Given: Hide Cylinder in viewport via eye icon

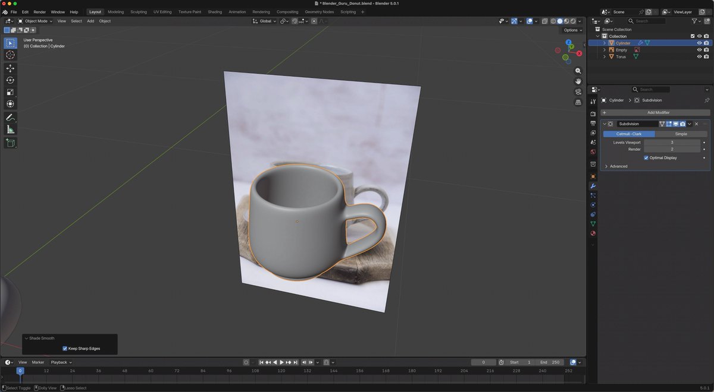Looking at the screenshot, I should (x=699, y=43).
